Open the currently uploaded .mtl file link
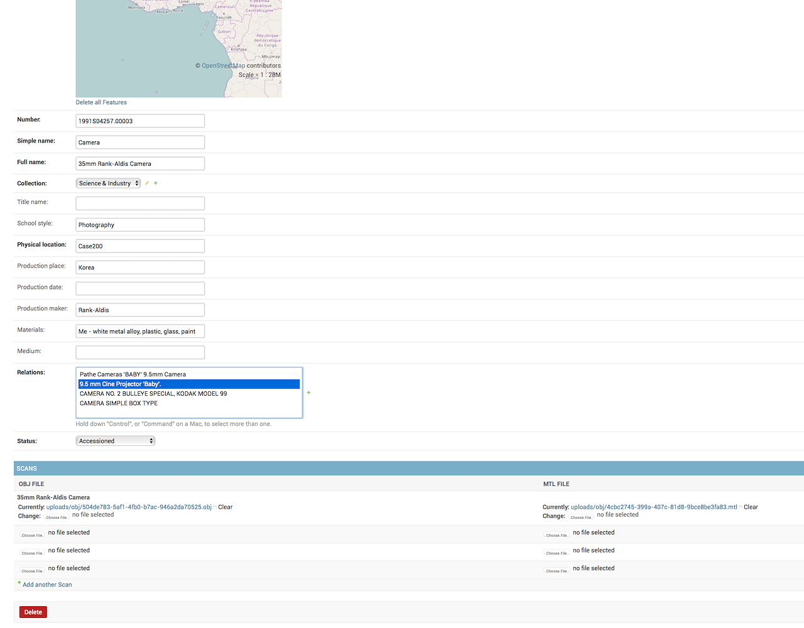The image size is (804, 628). pyautogui.click(x=654, y=507)
